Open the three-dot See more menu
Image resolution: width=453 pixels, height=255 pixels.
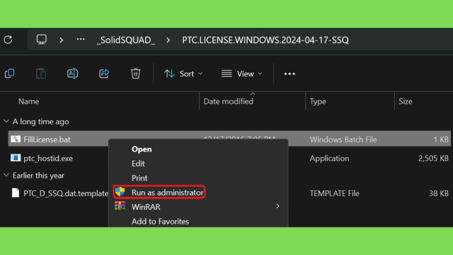[290, 74]
